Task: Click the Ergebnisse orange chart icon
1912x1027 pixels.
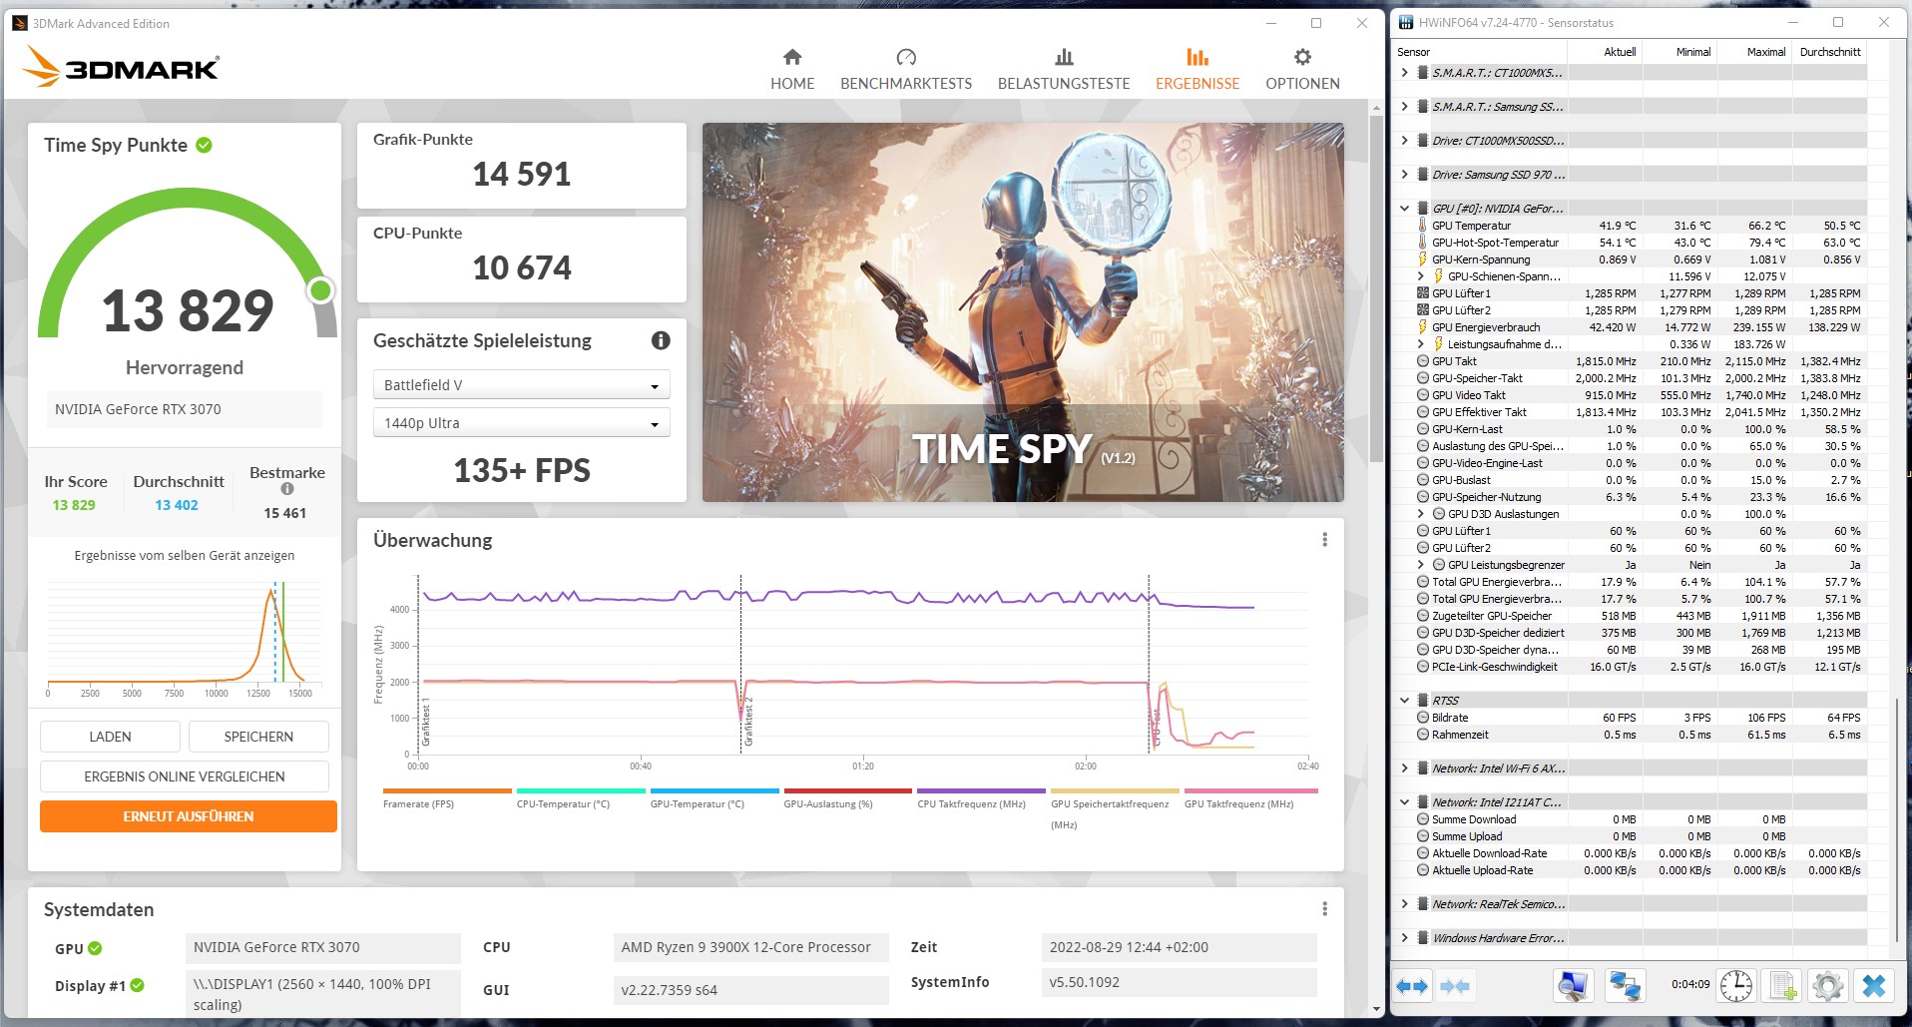Action: point(1197,57)
